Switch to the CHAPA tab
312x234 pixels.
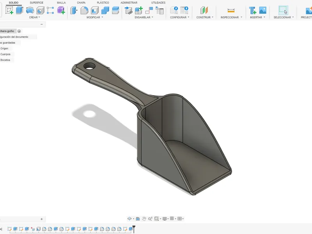click(81, 3)
